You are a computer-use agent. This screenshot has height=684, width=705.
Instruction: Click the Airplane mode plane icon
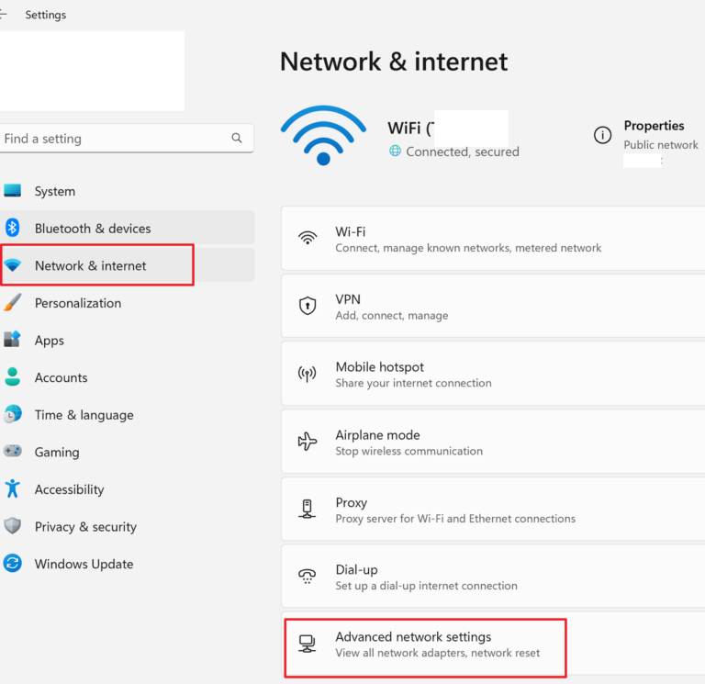point(308,442)
